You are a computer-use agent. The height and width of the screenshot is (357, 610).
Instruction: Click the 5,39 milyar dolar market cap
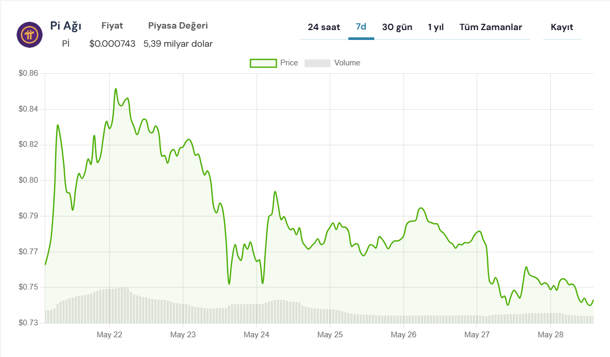(178, 44)
